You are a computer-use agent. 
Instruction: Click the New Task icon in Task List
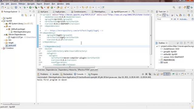pos(157,15)
